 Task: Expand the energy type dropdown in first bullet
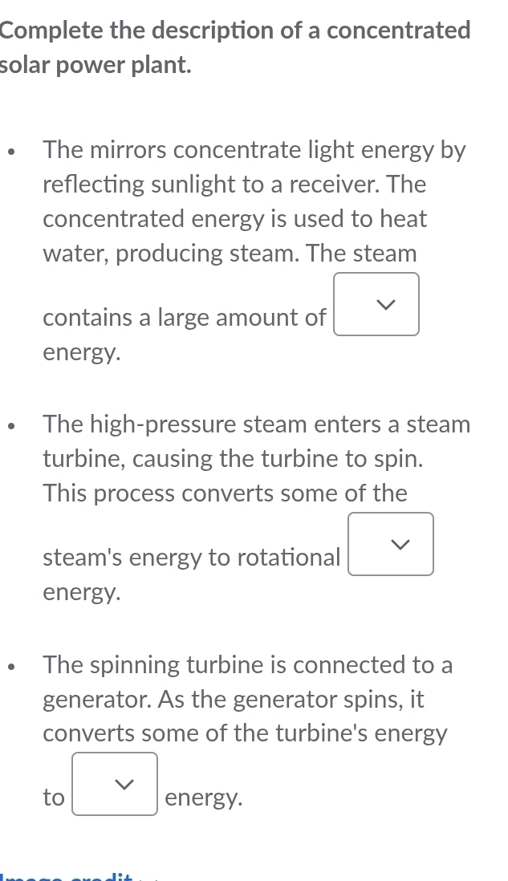coord(376,304)
